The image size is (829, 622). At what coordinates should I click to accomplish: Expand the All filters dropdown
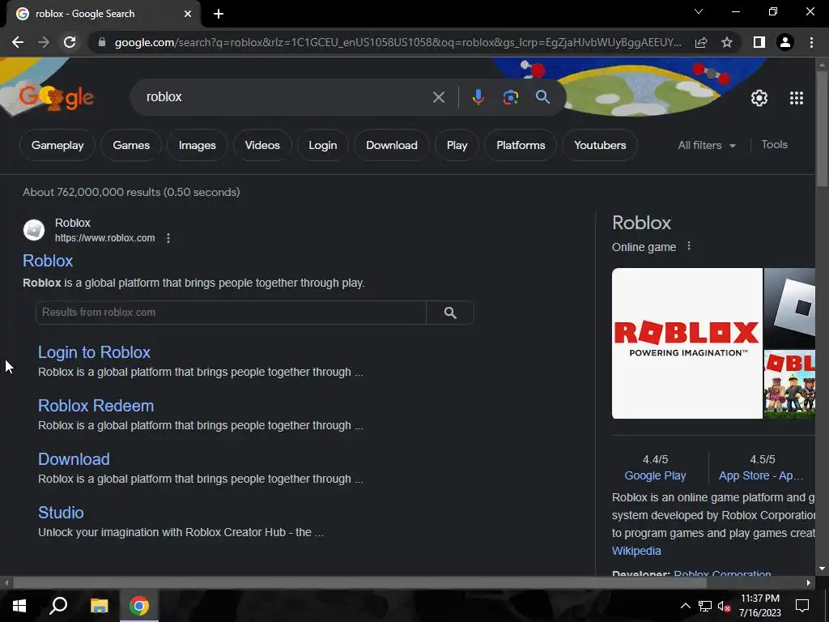tap(707, 145)
